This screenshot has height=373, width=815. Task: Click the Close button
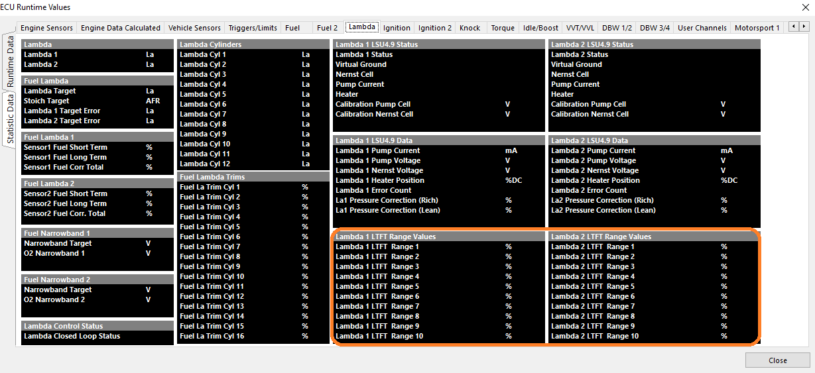point(777,360)
